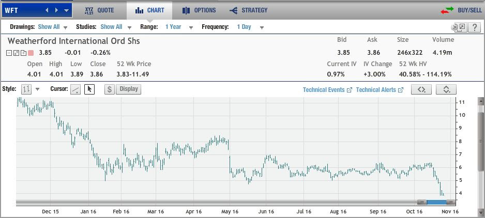Screen dimensions: 485x218
Task: Go to next symbol with right arrow
Action: click(56, 10)
